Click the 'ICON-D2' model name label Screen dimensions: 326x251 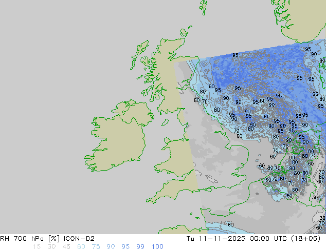pos(79,239)
